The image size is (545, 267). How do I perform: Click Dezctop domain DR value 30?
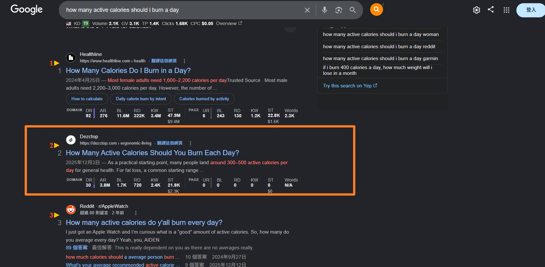[88, 185]
